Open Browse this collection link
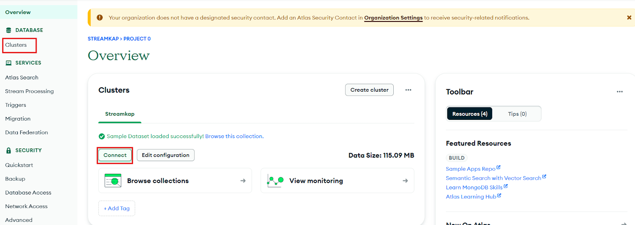This screenshot has width=635, height=225. (x=234, y=137)
